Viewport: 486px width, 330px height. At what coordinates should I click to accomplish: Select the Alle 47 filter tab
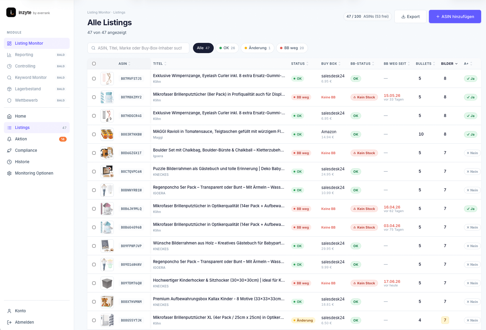pyautogui.click(x=203, y=48)
